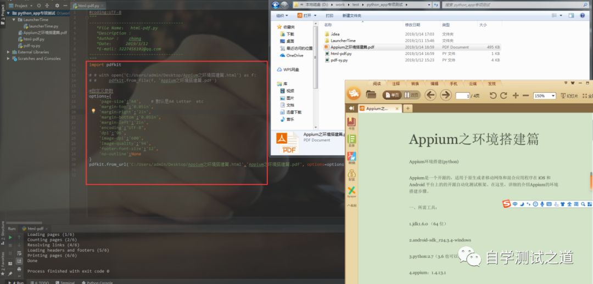593x284 pixels.
Task: Open the Explorer view options dropdown arrow
Action: (x=561, y=15)
